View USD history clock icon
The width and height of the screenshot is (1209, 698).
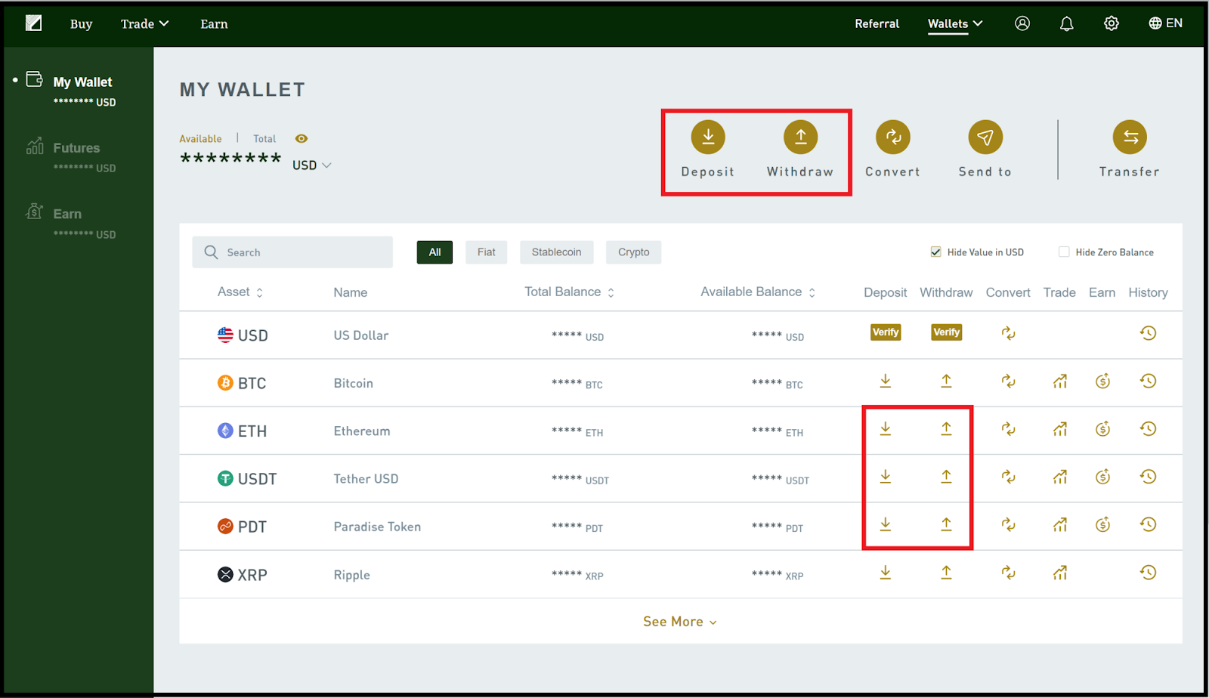click(1148, 333)
